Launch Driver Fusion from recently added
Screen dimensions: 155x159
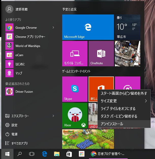(30, 91)
